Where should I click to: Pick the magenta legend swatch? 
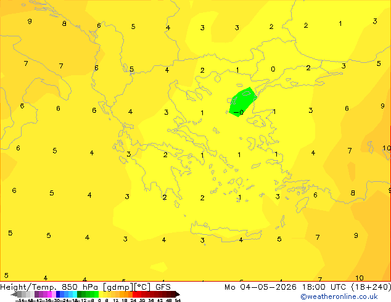tap(49, 294)
